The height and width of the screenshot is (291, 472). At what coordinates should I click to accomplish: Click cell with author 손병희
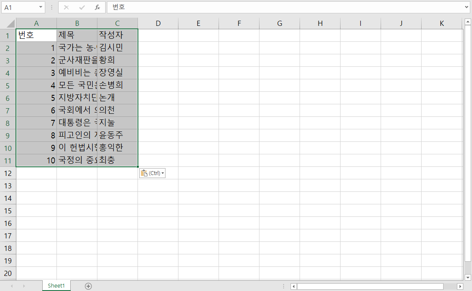117,85
